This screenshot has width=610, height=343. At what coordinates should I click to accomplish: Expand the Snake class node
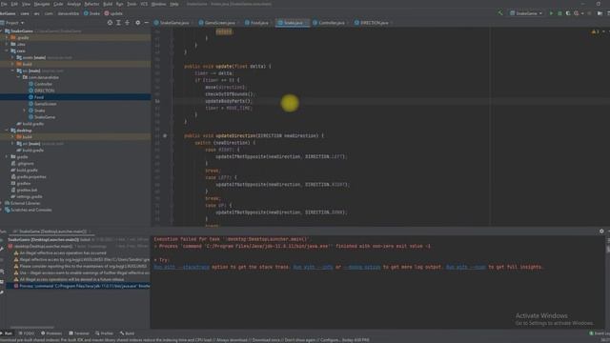pyautogui.click(x=25, y=111)
